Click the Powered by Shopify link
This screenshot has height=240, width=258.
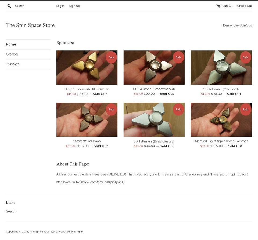point(71,232)
